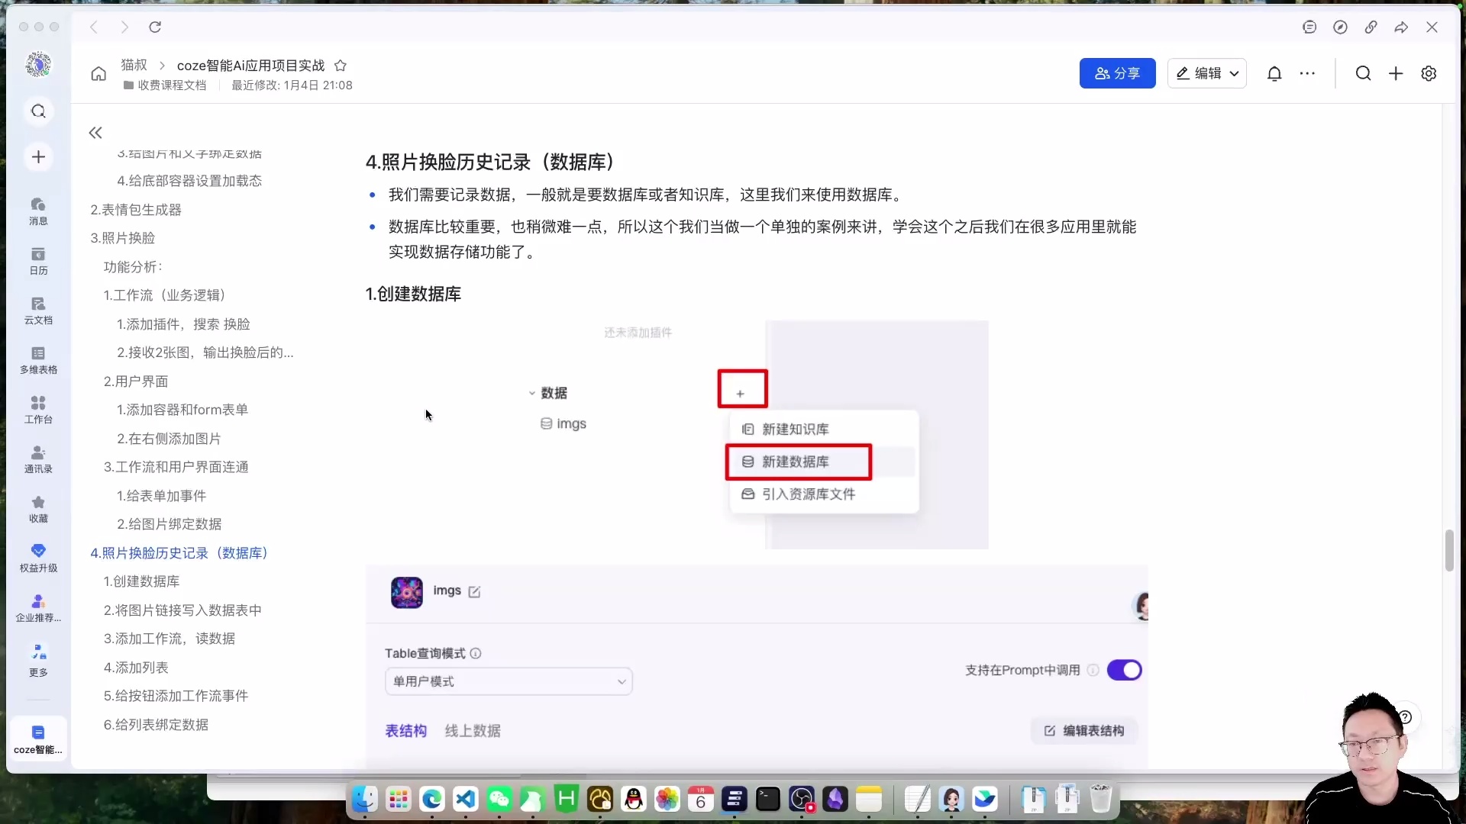The height and width of the screenshot is (824, 1466).
Task: Jump to outline item 4.照片换脸历史记录（数据库）
Action: pyautogui.click(x=179, y=552)
